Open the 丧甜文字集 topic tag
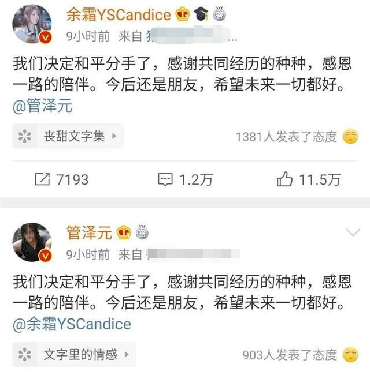Viewport: 370px width, 375px height. coord(68,136)
